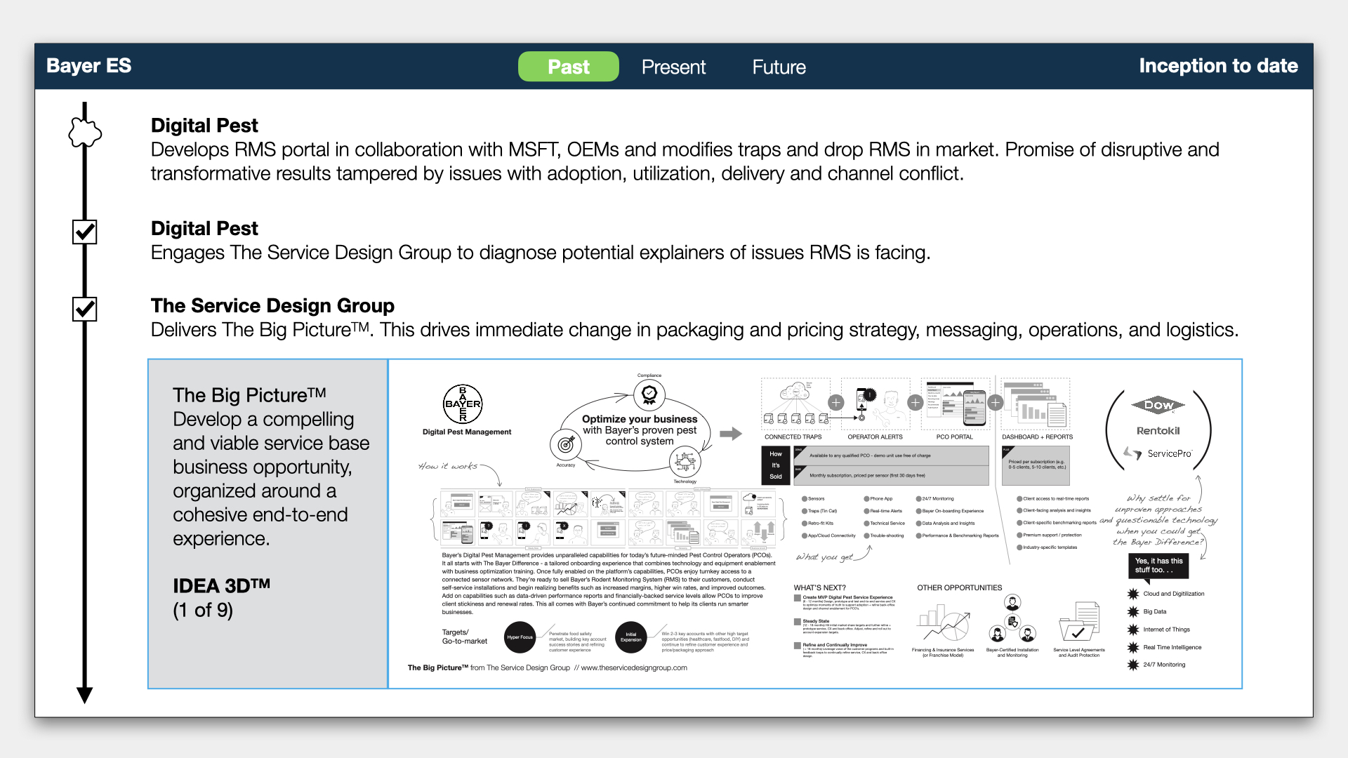Switch to the Present tab
The height and width of the screenshot is (758, 1348).
[673, 67]
